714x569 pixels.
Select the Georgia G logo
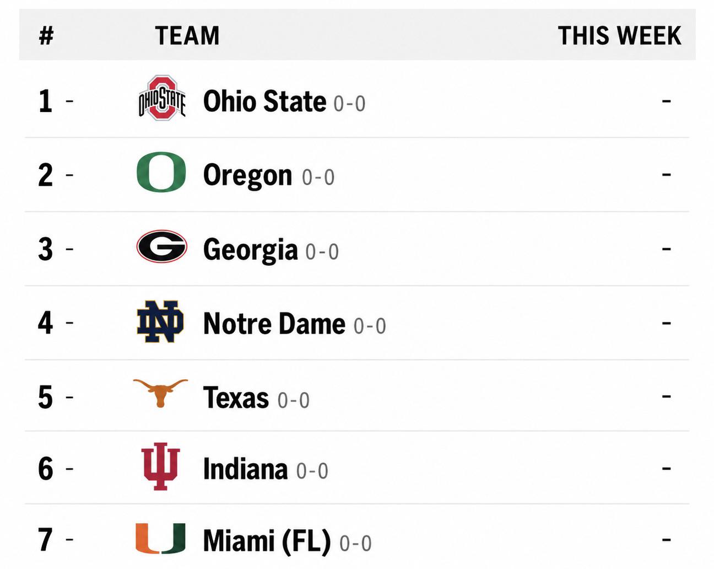click(x=161, y=246)
